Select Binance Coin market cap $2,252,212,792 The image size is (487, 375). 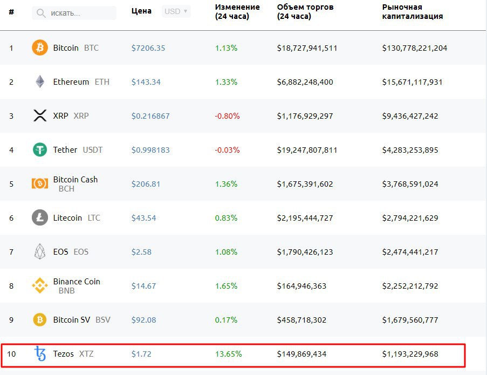click(x=410, y=286)
